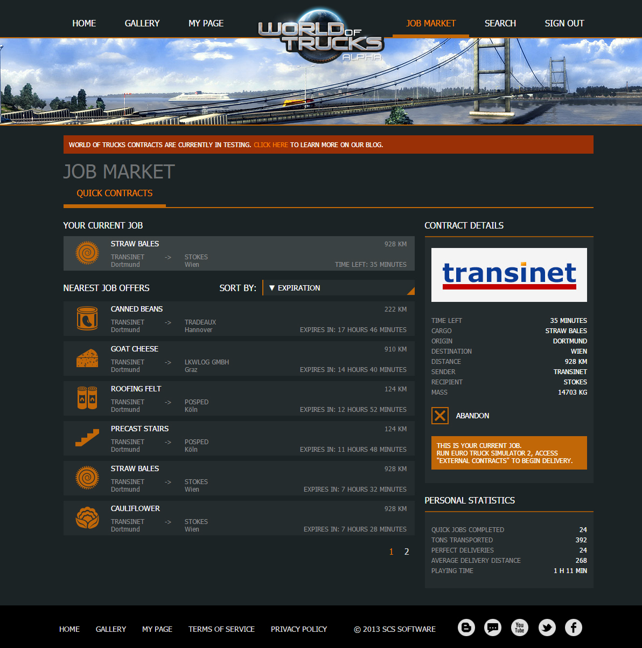This screenshot has height=648, width=642.
Task: Click 'Expires in: 11 hours 48 minutes' text
Action: point(353,450)
